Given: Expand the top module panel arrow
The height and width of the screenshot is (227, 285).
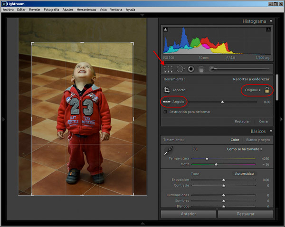Looking at the screenshot, I should 142,15.
